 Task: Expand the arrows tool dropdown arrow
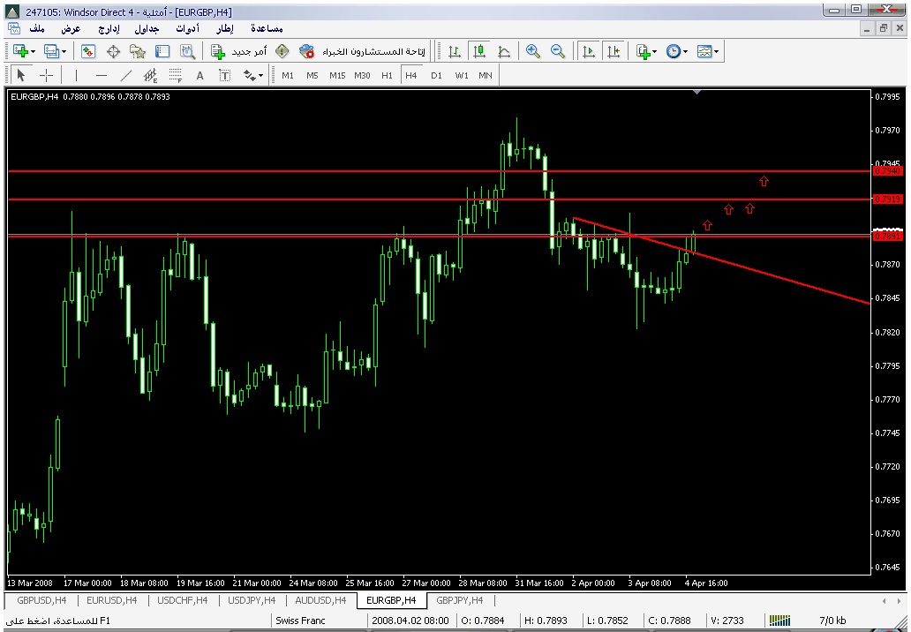260,76
